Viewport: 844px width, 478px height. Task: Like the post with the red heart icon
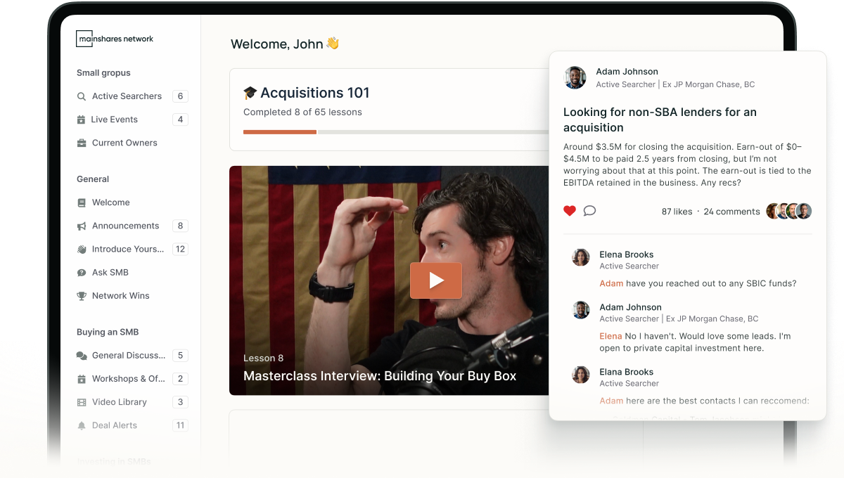[x=570, y=211]
